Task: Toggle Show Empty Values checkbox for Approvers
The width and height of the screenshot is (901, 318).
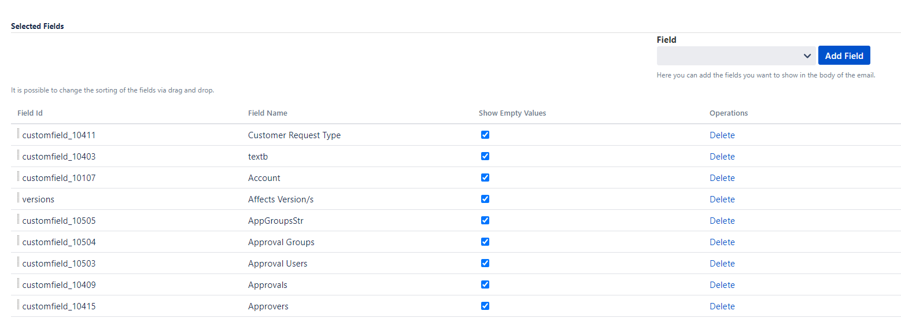Action: 485,306
